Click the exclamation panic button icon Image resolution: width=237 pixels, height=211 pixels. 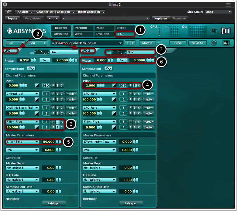[x=214, y=31]
